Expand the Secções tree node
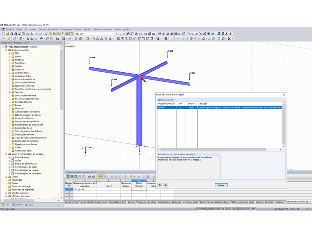The image size is (312, 234). [x=9, y=92]
